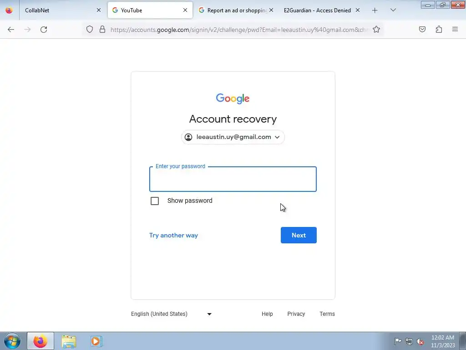Screen dimensions: 466x350
Task: Reload the page with the refresh icon
Action: [44, 30]
